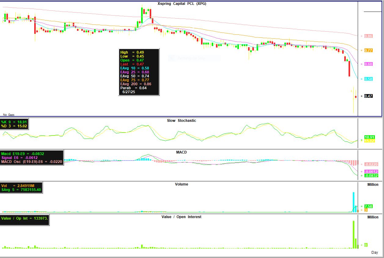Click the pink 0.86 price-axis label
384x258 pixels.
(x=368, y=36)
